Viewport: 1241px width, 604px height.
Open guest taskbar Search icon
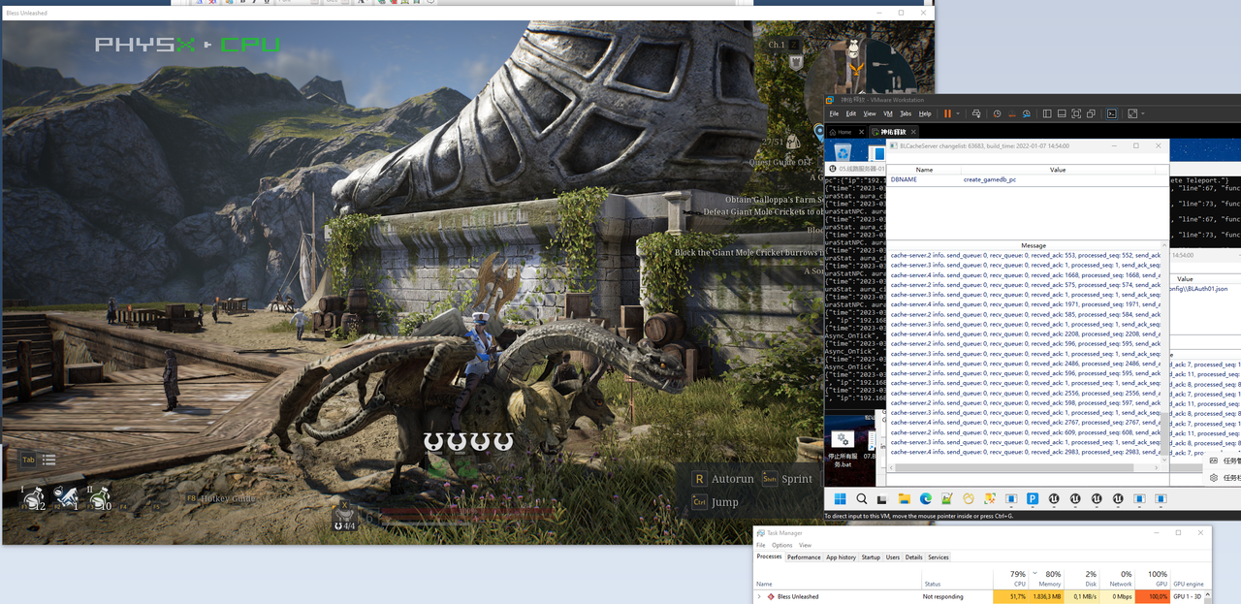click(861, 499)
